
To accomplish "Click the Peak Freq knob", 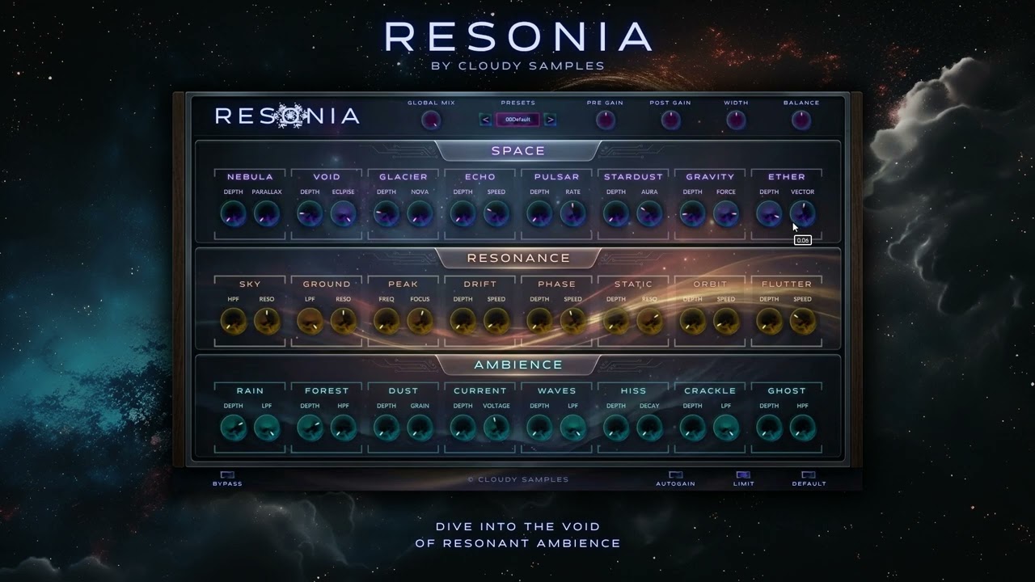I will pos(387,321).
